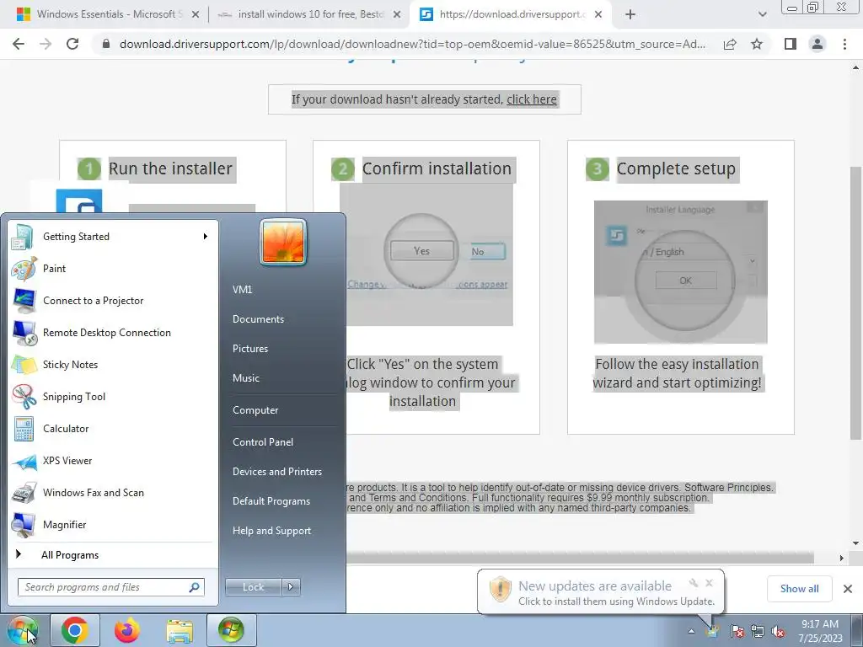863x647 pixels.
Task: Click the Installer Language illustration
Action: click(680, 272)
